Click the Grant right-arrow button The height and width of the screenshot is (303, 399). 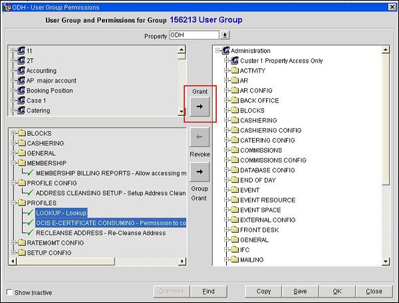pos(199,106)
